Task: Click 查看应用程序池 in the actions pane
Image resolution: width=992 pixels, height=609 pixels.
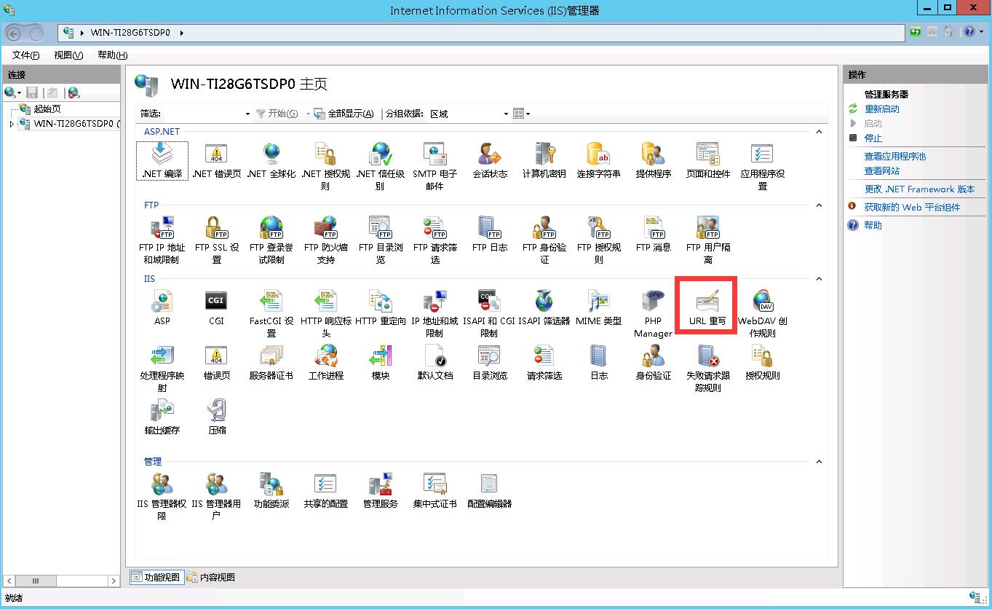Action: point(894,156)
